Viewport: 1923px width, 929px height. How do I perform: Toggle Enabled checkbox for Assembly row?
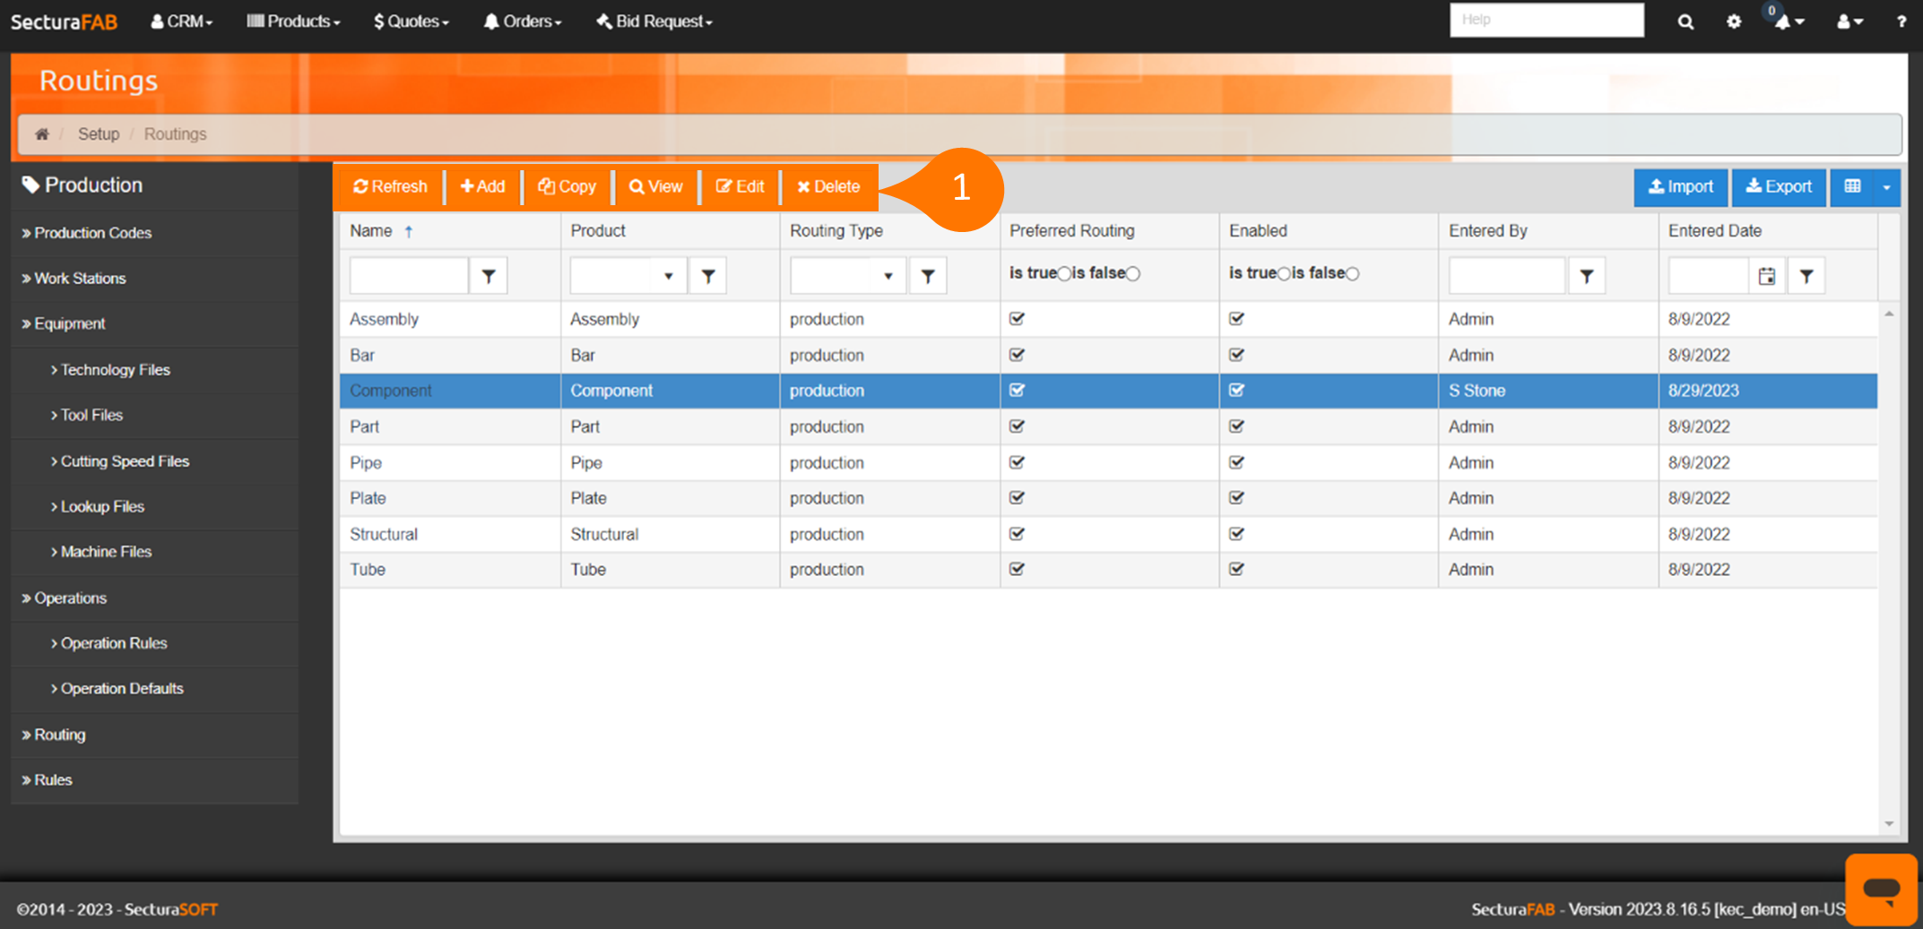[x=1236, y=319]
